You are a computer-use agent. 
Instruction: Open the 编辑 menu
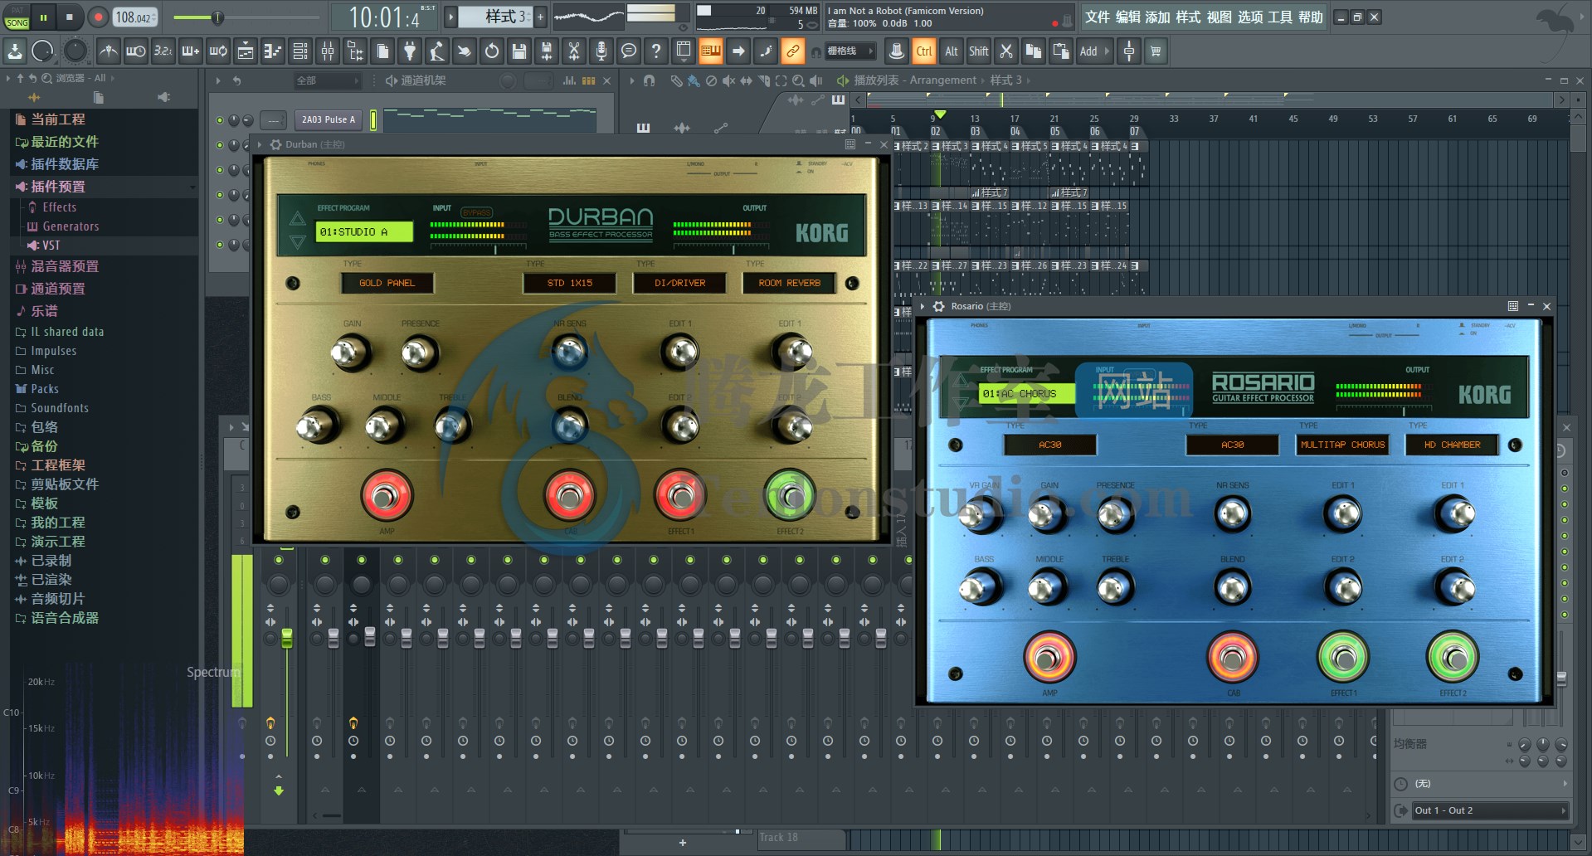(1127, 17)
